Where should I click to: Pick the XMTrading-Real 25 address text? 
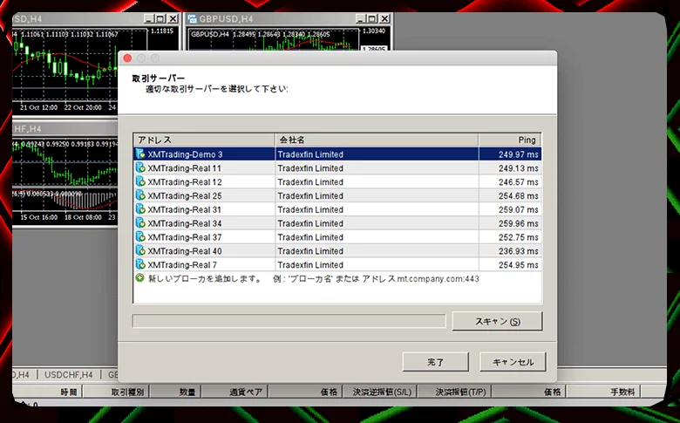click(x=184, y=196)
